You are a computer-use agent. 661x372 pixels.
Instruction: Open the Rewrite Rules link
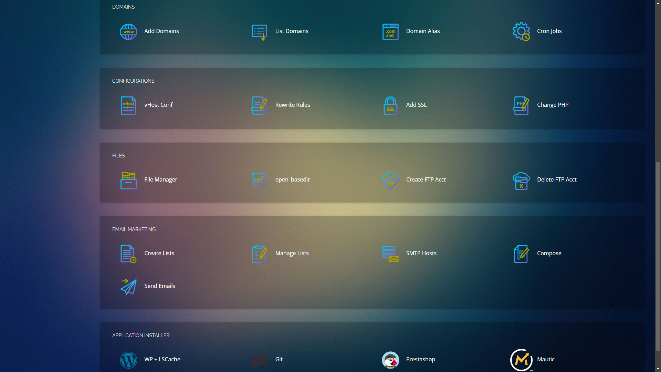click(x=292, y=105)
